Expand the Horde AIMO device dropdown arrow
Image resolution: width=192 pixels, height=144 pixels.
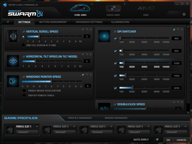pos(125,4)
